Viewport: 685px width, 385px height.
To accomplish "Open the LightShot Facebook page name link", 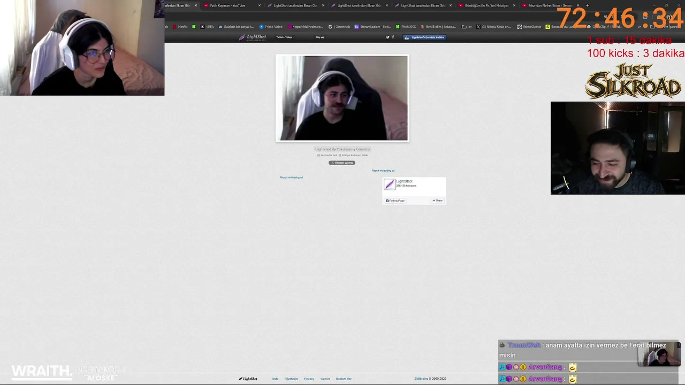I will [x=405, y=181].
